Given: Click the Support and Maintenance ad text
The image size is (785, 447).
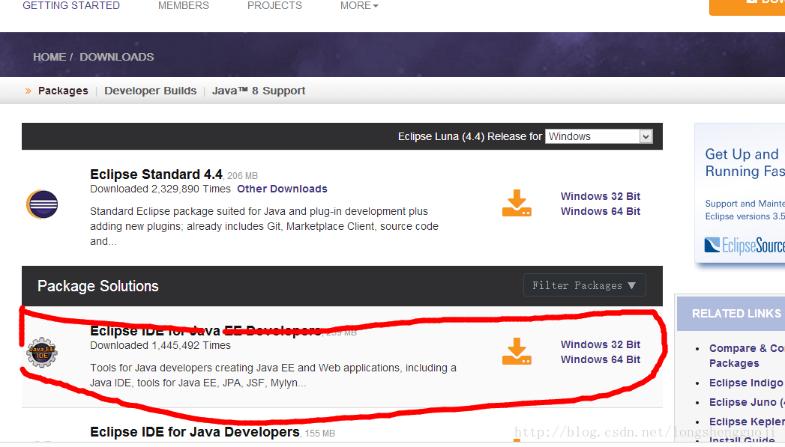Looking at the screenshot, I should coord(745,210).
